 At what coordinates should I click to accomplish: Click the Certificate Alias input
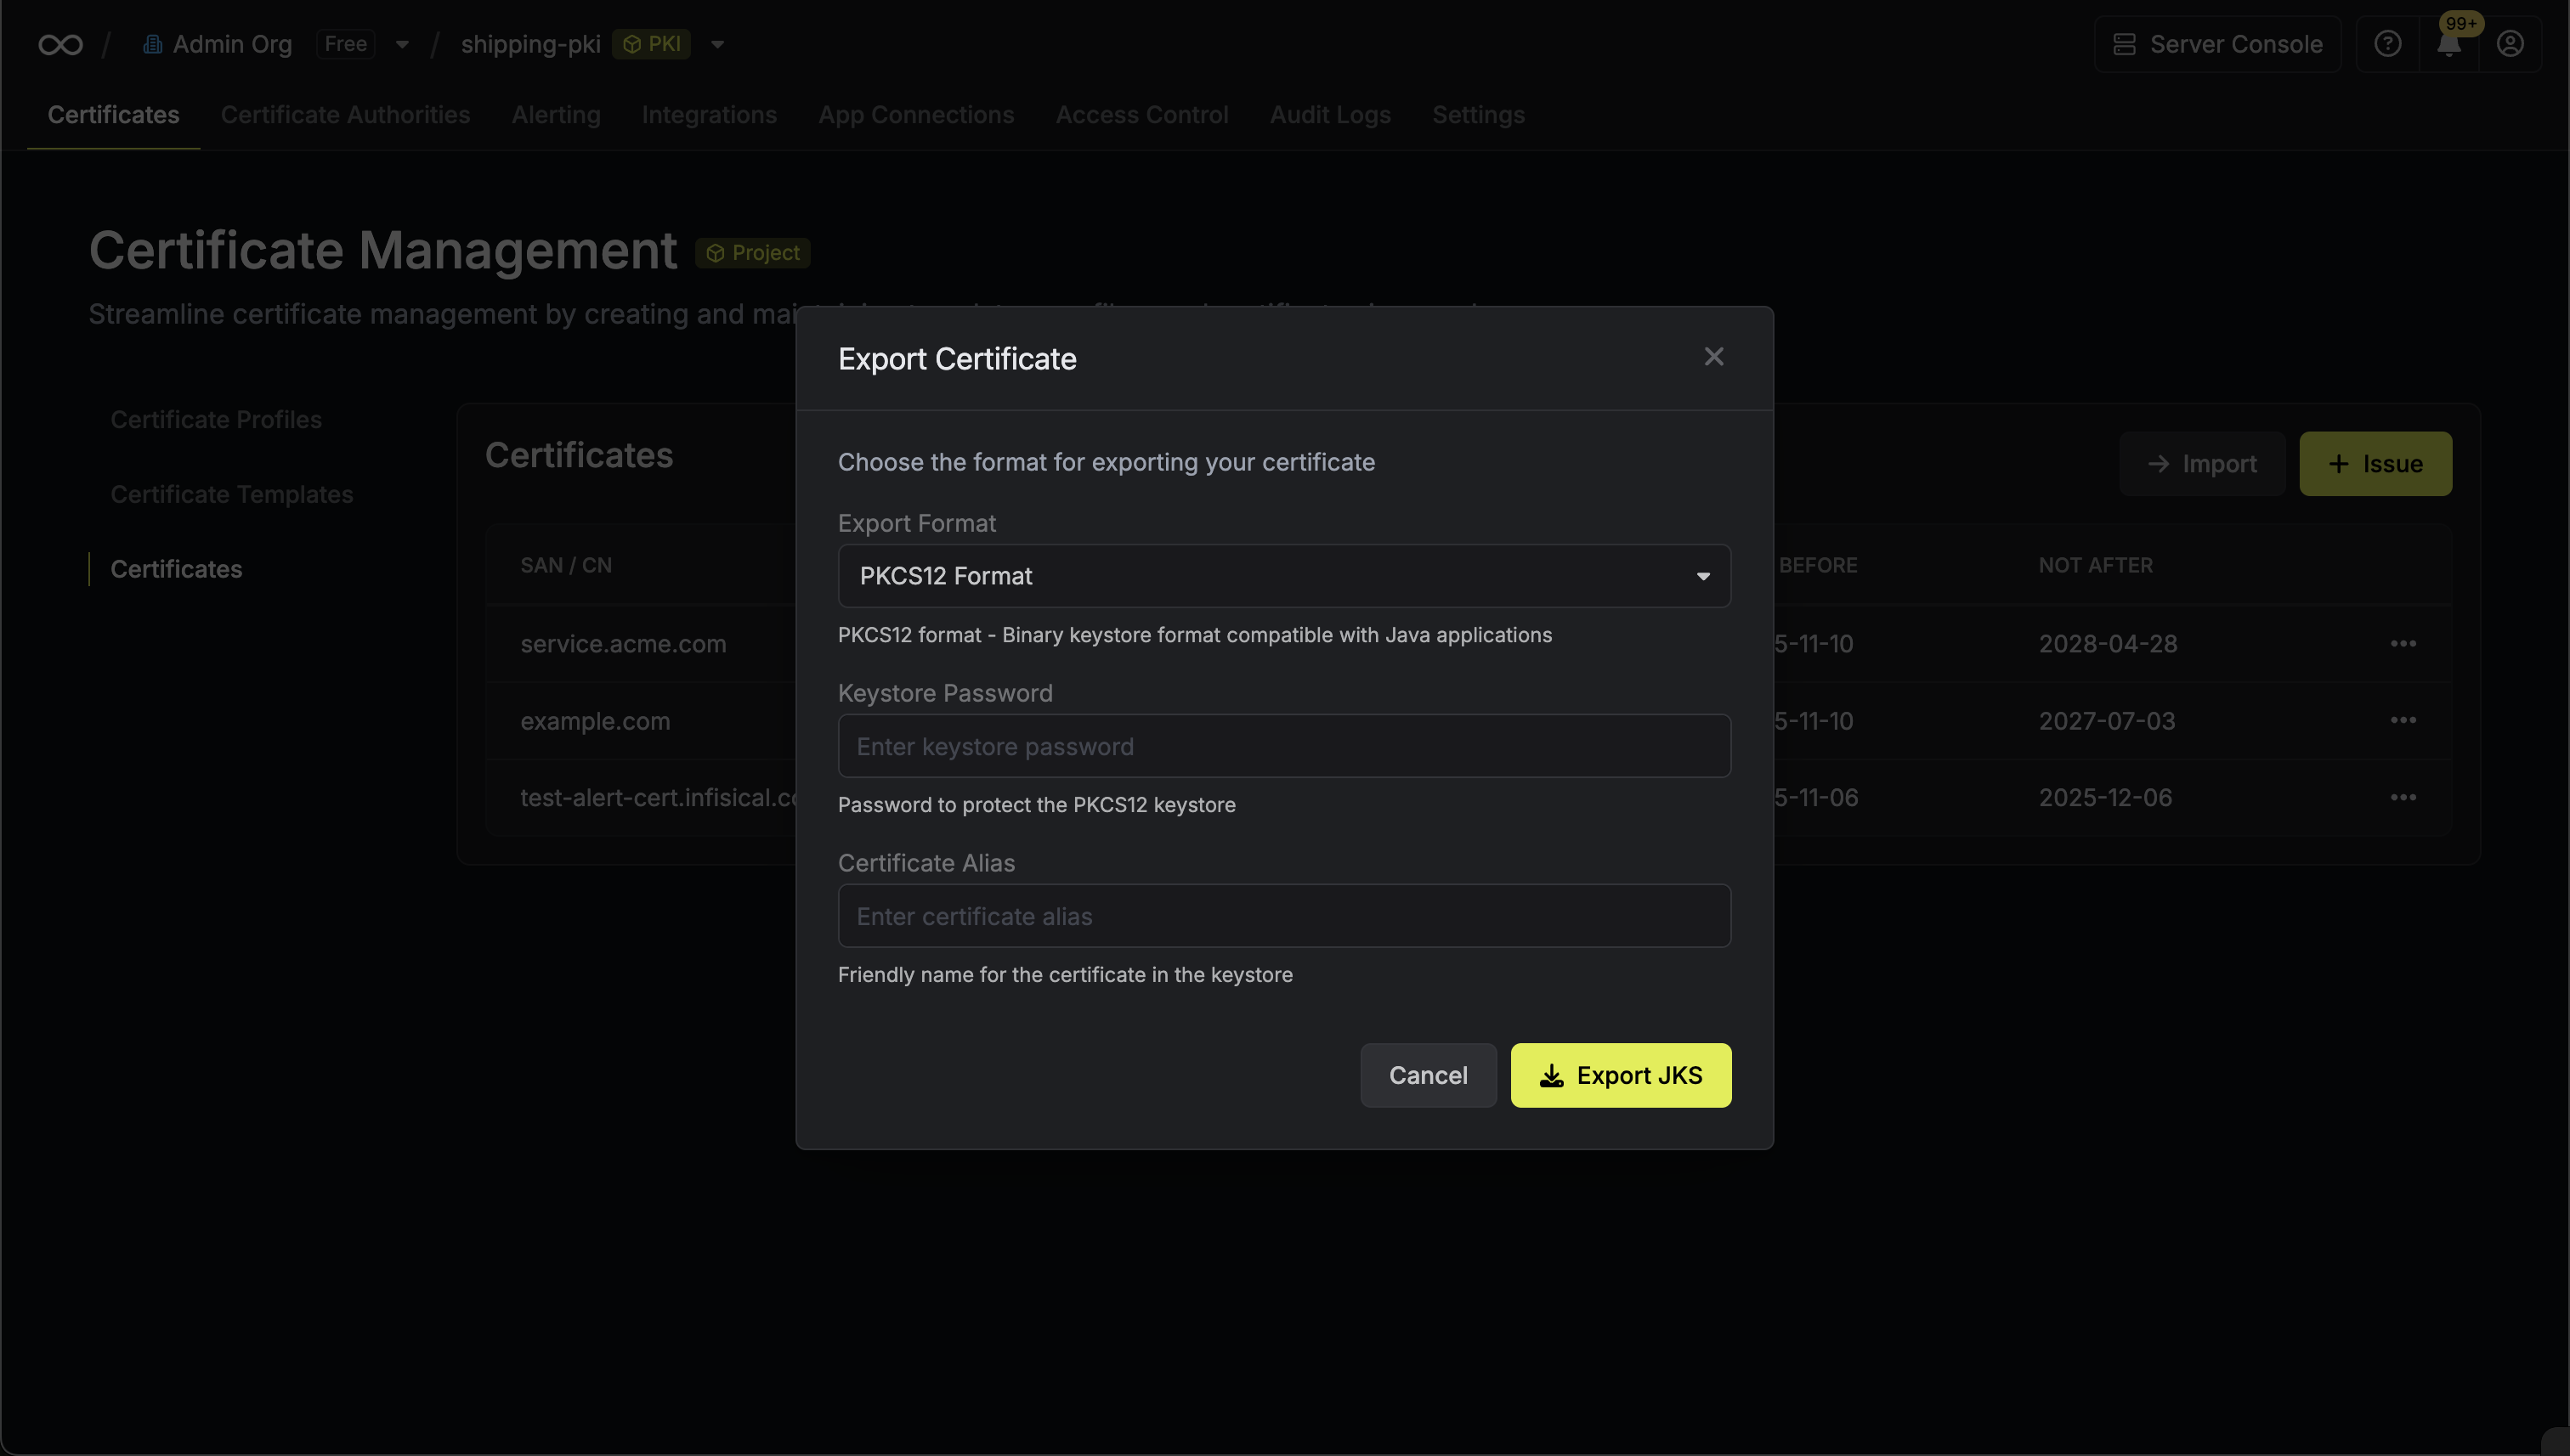(1283, 916)
